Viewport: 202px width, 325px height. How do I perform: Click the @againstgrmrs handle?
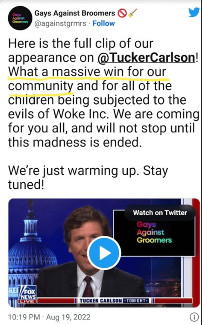tap(60, 24)
